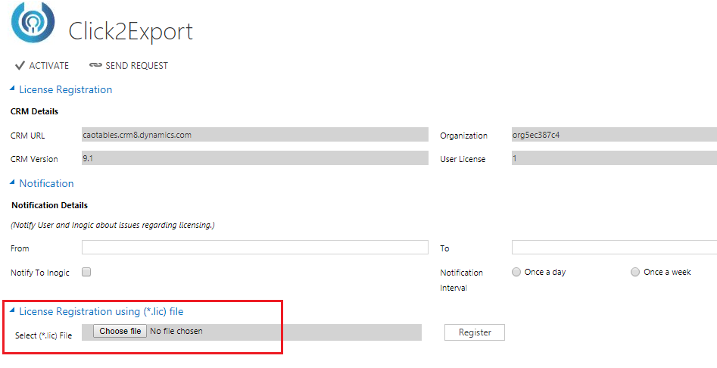Click the 'CRM URL' label
717x368 pixels.
27,136
